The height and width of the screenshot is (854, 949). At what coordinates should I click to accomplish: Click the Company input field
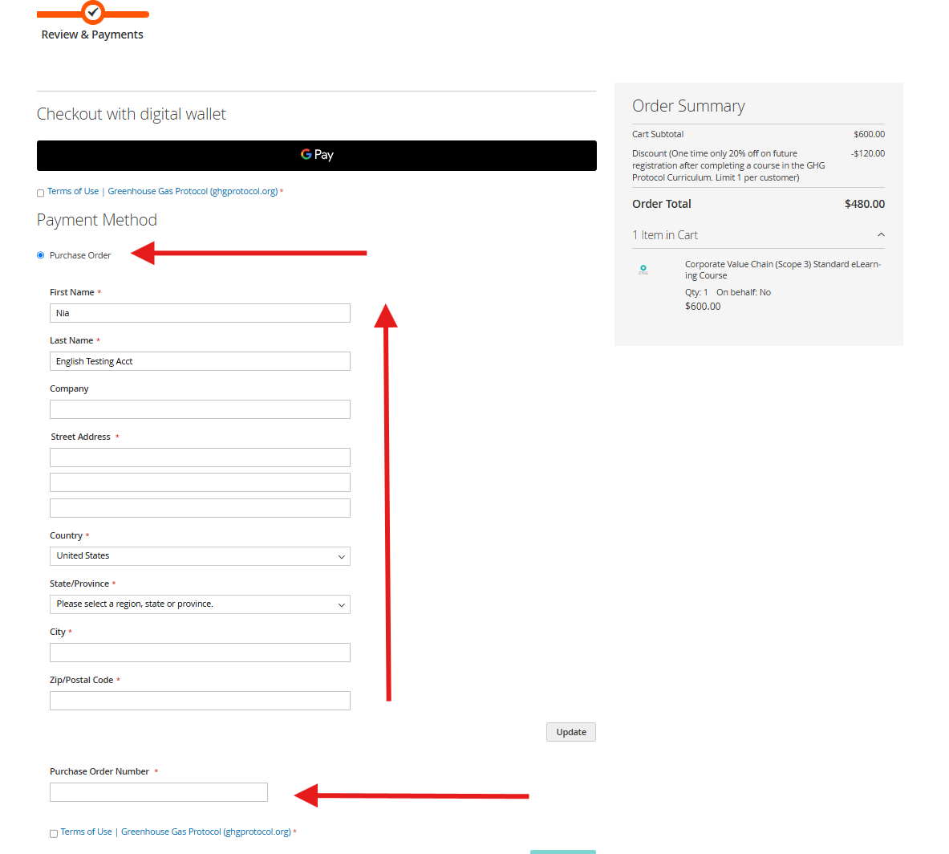[x=200, y=409]
